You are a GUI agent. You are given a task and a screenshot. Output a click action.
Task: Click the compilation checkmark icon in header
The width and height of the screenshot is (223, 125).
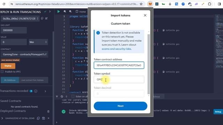pyautogui.click(x=45, y=11)
